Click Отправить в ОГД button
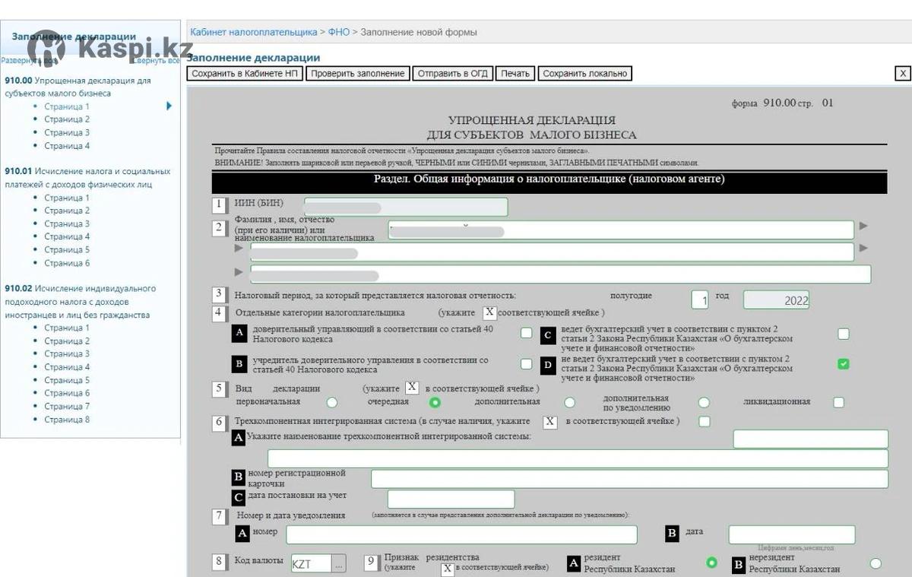Screen dimensions: 912x577 pyautogui.click(x=452, y=74)
